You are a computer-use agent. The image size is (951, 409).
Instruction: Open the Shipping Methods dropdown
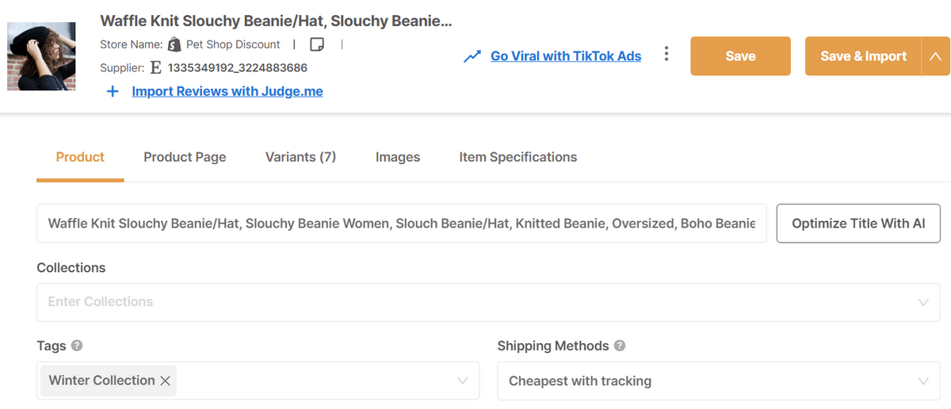tap(719, 381)
